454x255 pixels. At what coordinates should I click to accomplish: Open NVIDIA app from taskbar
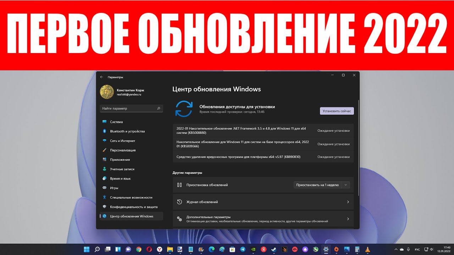[253, 249]
